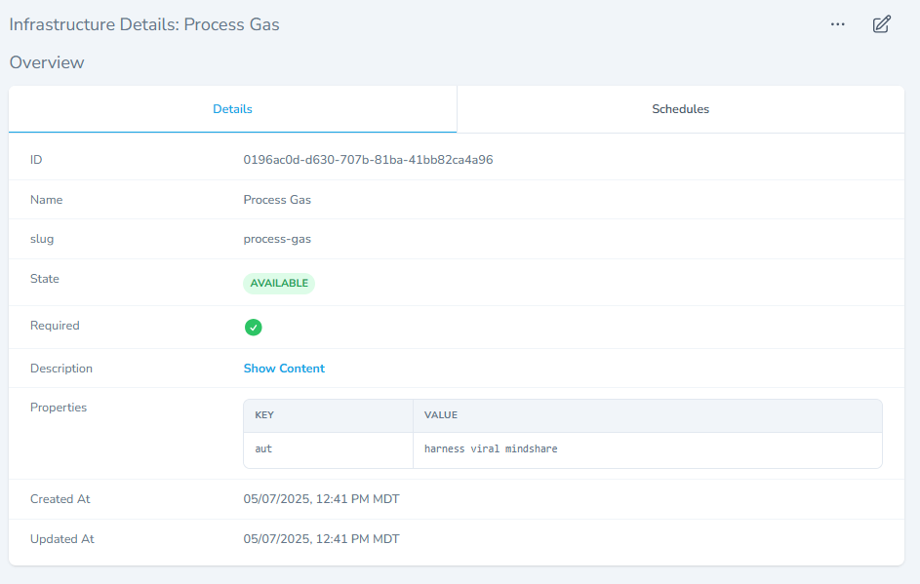Select the 'aut' property key cell
The height and width of the screenshot is (584, 920).
(263, 449)
